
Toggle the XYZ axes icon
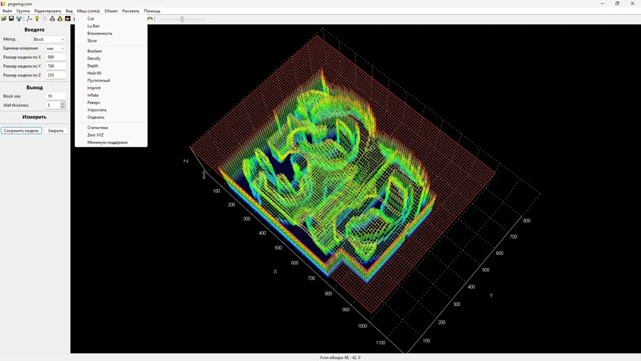pyautogui.click(x=29, y=19)
